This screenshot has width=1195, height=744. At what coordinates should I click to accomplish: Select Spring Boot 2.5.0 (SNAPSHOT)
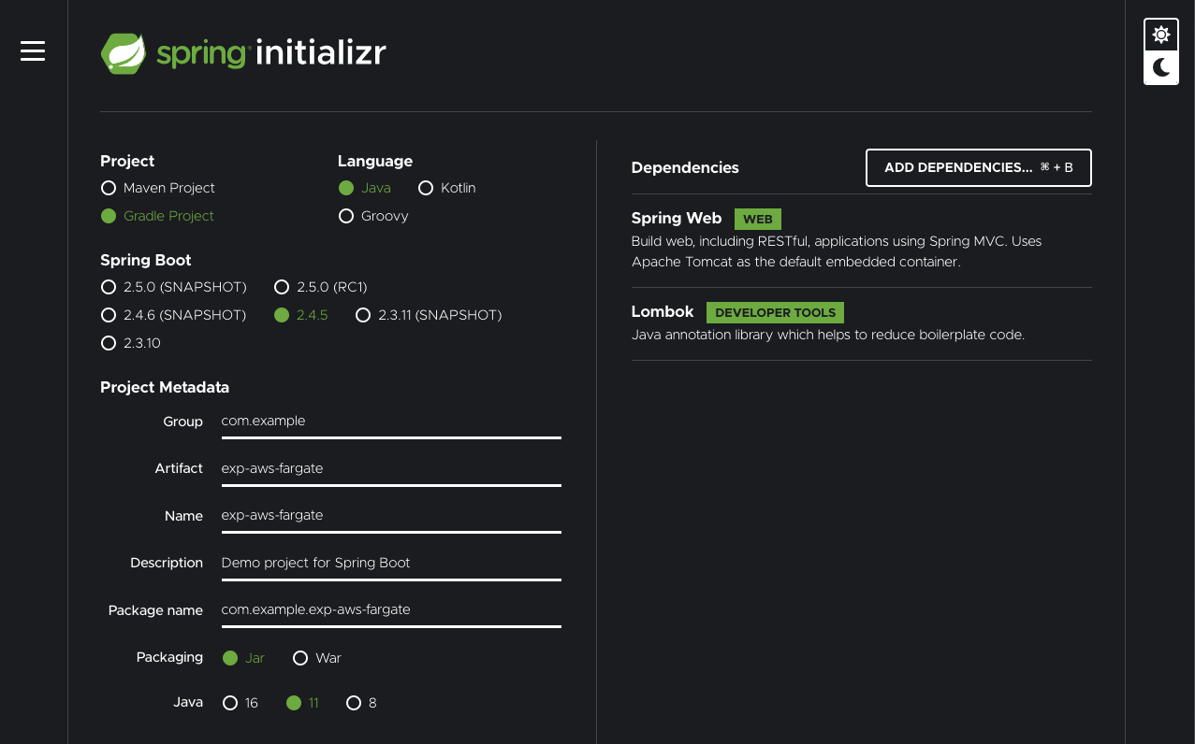(174, 287)
